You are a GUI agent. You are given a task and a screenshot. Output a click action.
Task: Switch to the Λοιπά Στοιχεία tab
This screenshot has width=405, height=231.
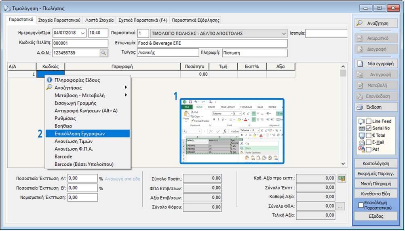pos(99,20)
